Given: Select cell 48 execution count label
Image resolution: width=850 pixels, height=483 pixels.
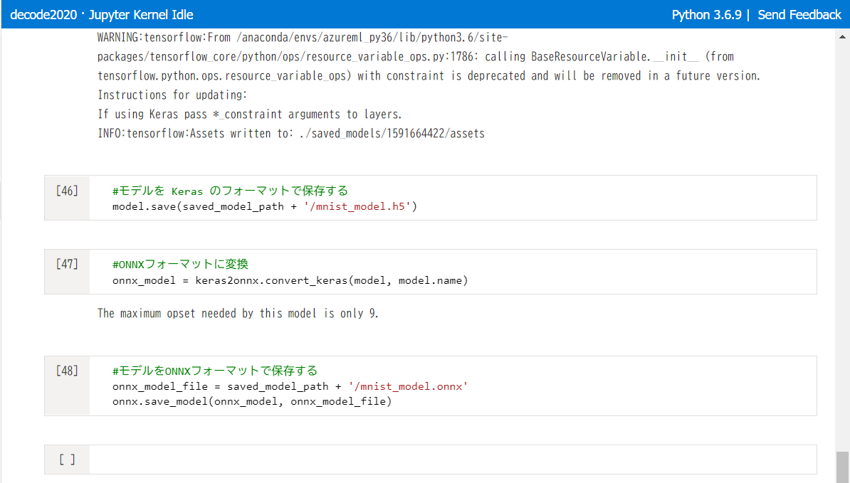Looking at the screenshot, I should pyautogui.click(x=67, y=371).
